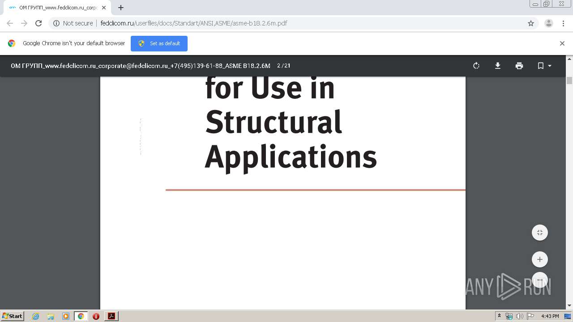Open the Windows Start menu
The height and width of the screenshot is (322, 573).
coord(13,316)
